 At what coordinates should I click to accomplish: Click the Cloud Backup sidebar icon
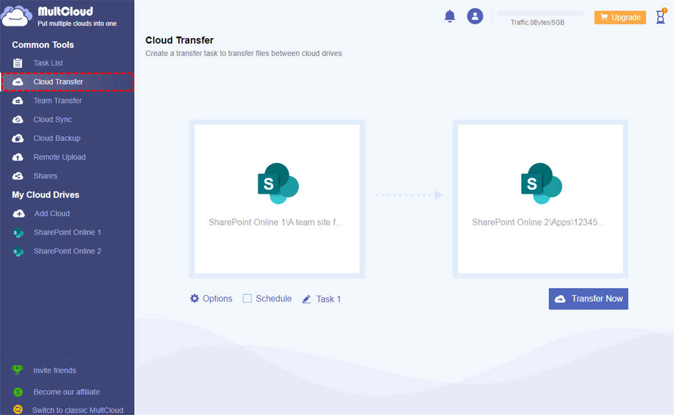point(18,138)
